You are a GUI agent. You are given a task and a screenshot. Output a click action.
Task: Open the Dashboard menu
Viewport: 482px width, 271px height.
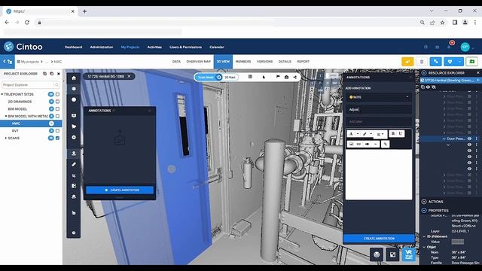(73, 47)
